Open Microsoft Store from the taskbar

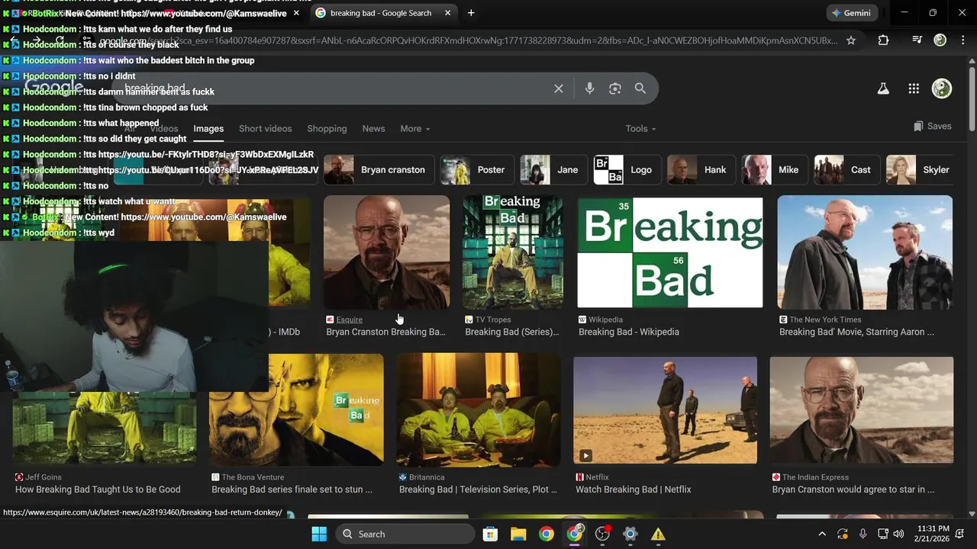pyautogui.click(x=490, y=534)
